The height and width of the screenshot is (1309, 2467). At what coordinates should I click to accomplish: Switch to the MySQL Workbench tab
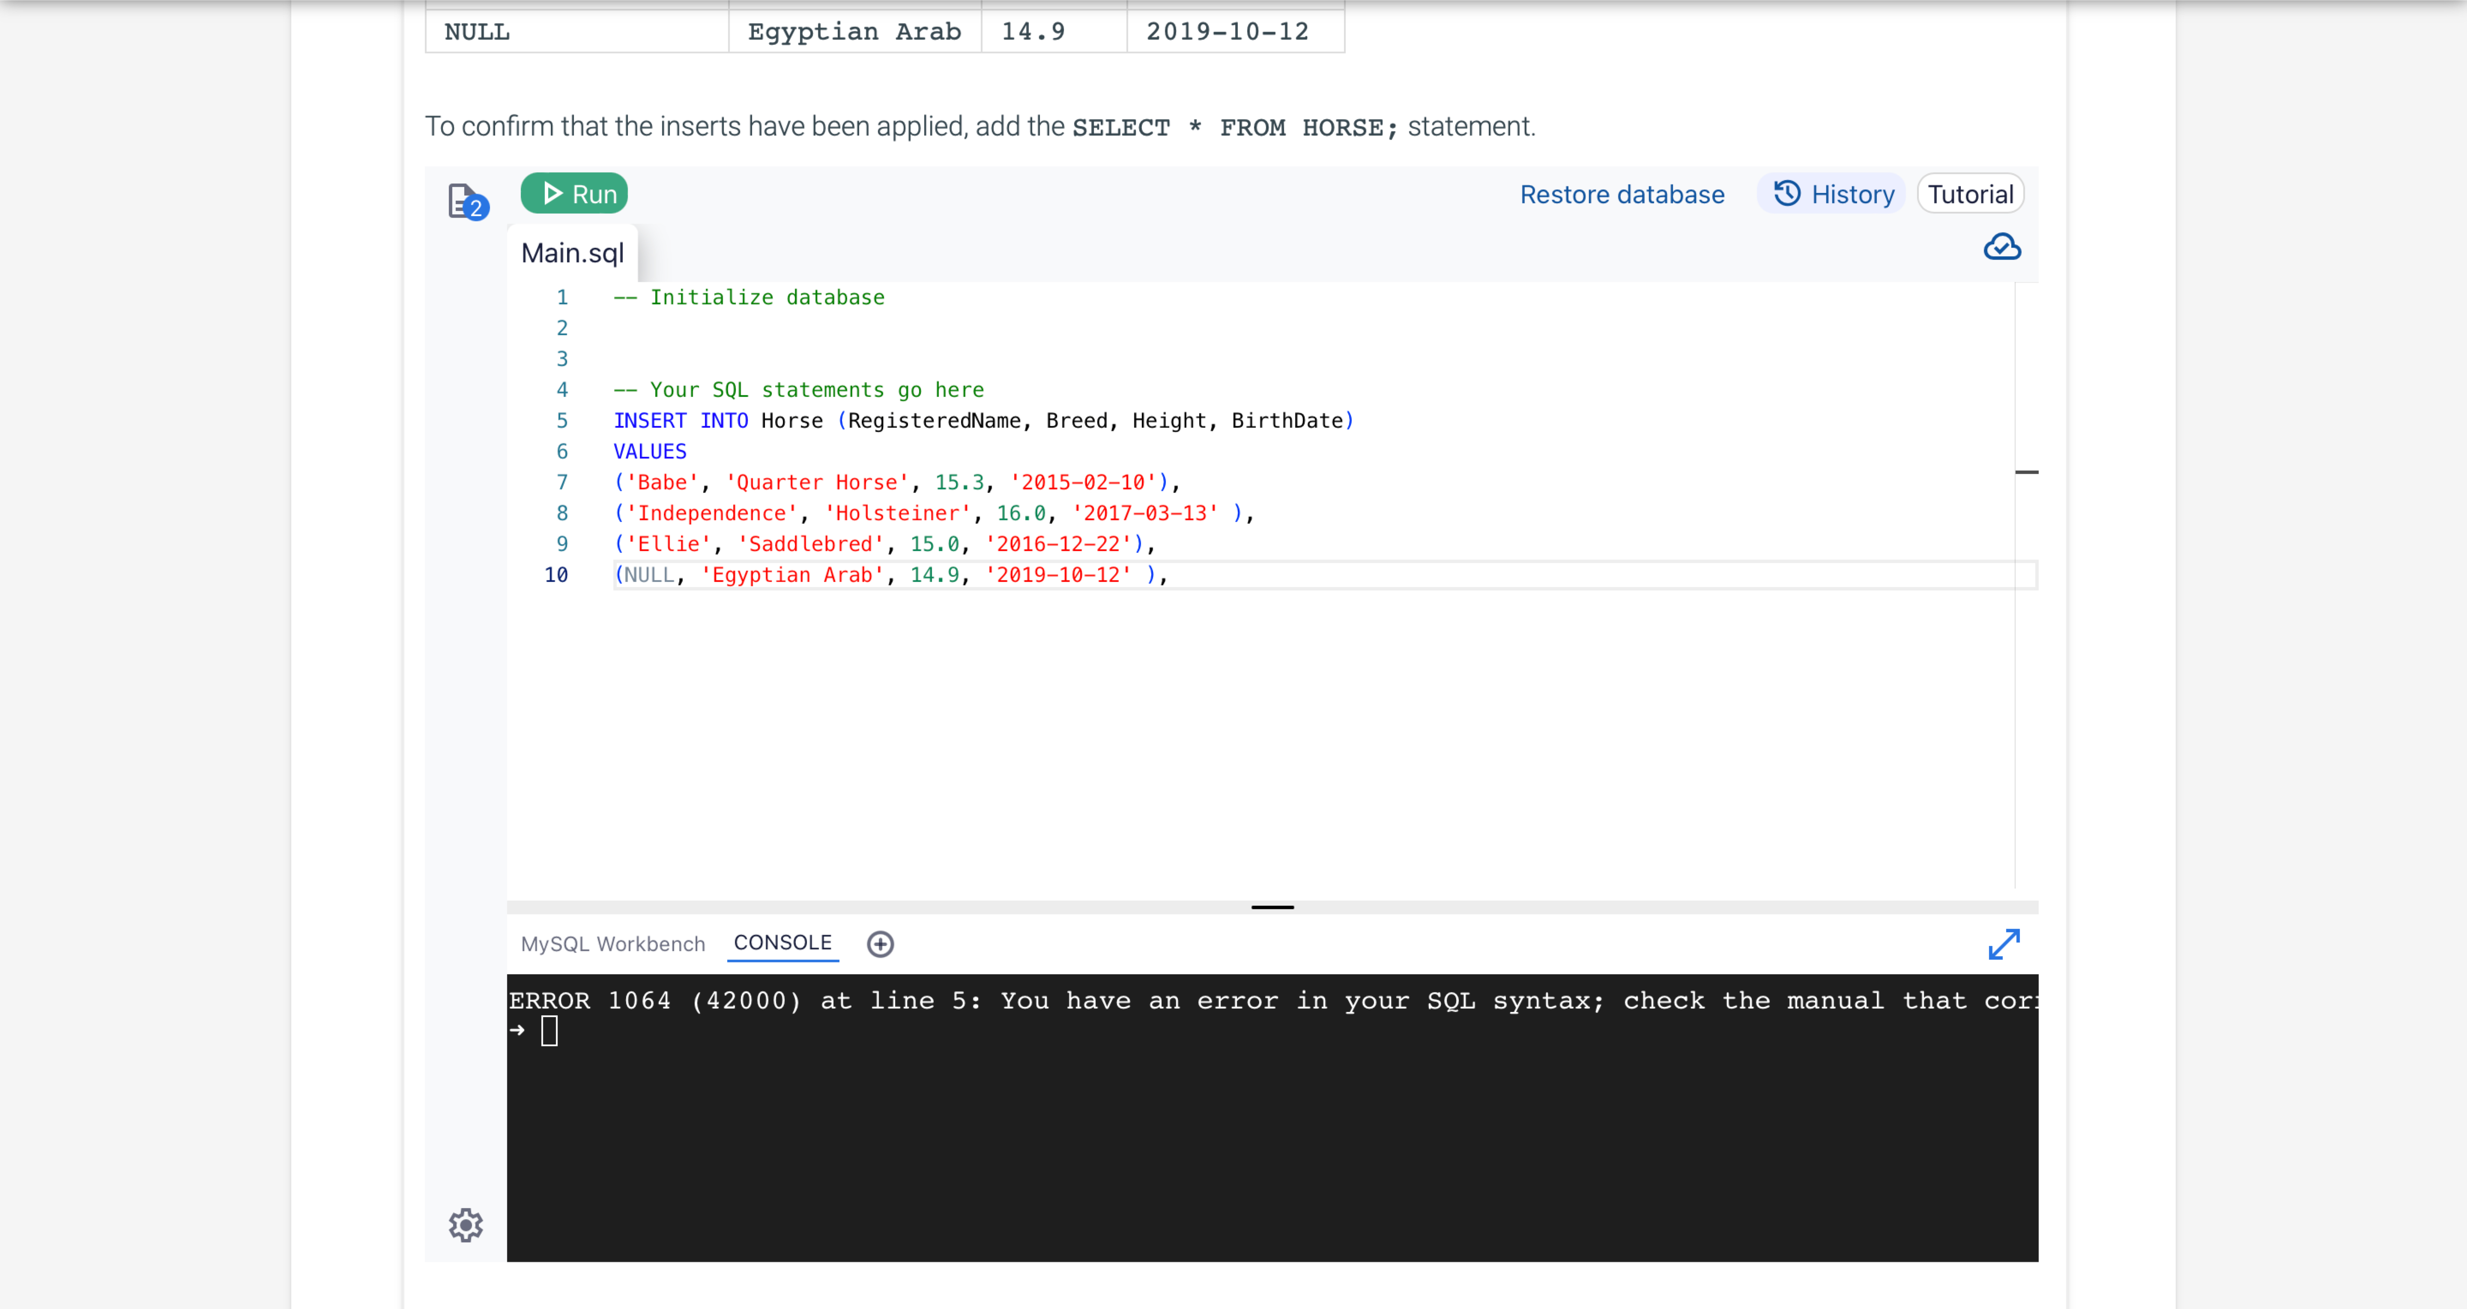[612, 944]
